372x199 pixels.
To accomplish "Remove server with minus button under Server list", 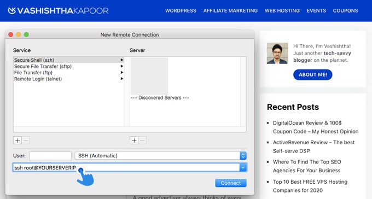I will point(142,141).
